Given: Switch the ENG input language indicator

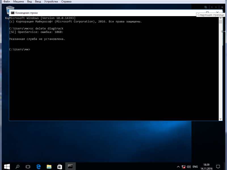Looking at the screenshot, I should pos(195,167).
